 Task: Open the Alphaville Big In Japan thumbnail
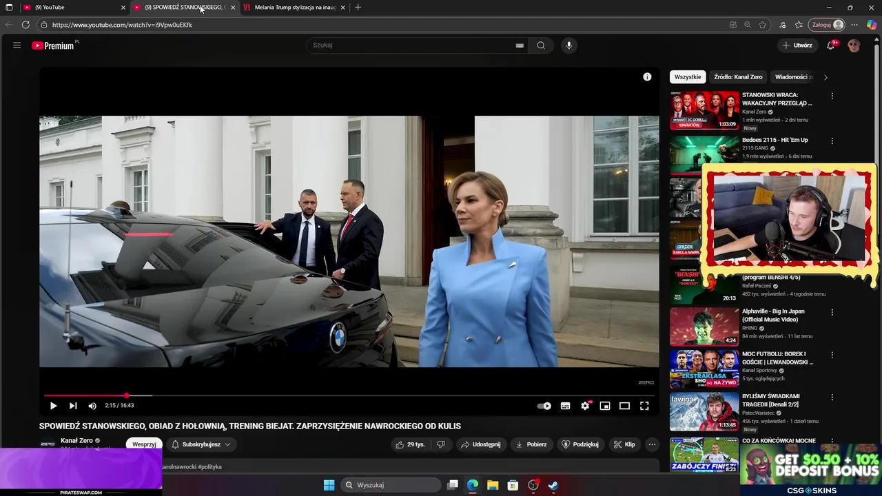pyautogui.click(x=704, y=326)
